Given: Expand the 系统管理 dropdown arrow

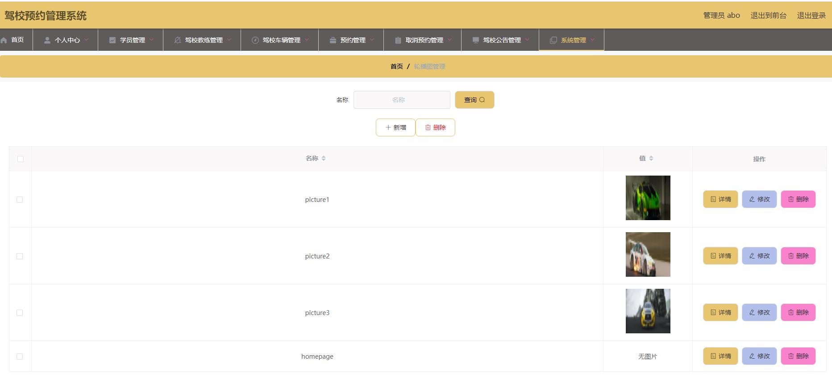Looking at the screenshot, I should pos(592,40).
